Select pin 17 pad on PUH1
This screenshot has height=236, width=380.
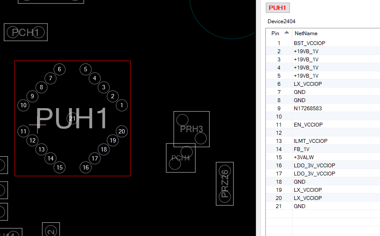click(x=94, y=158)
